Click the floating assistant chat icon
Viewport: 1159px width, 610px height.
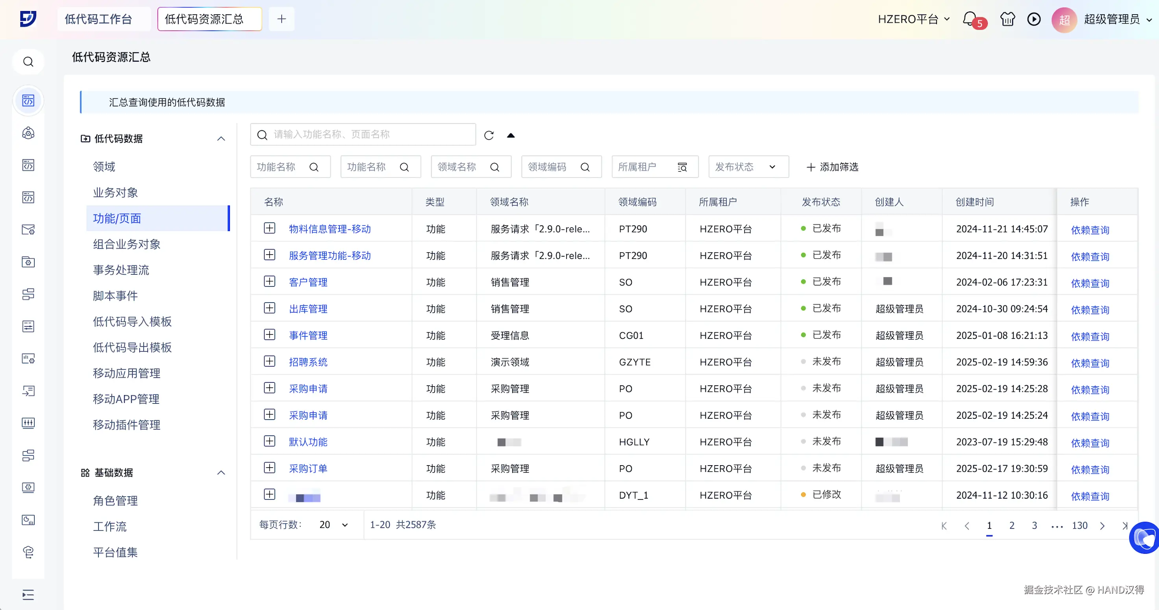(x=1144, y=537)
